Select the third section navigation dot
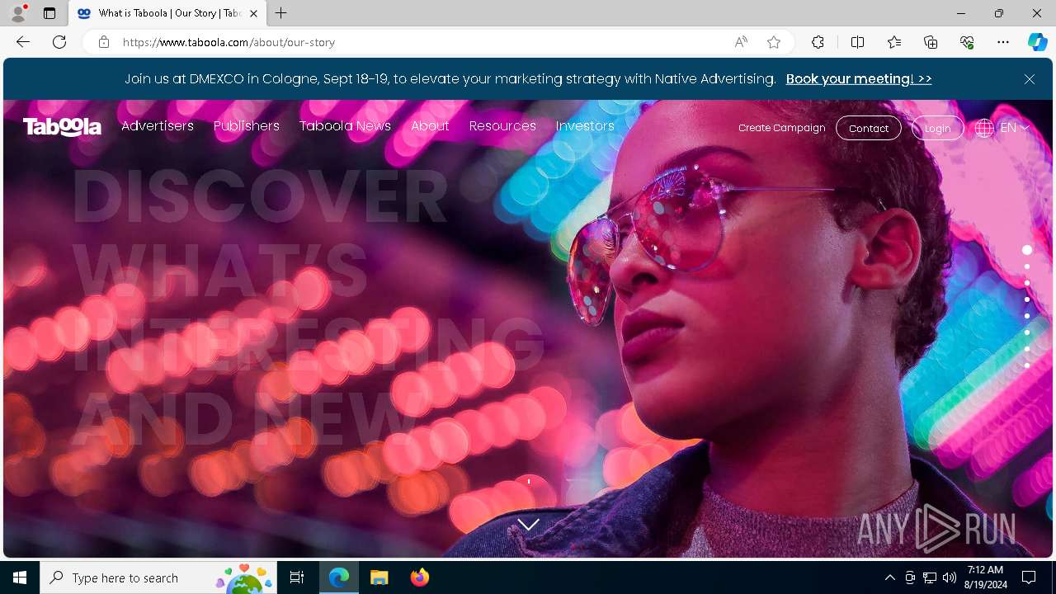The width and height of the screenshot is (1056, 594). click(x=1027, y=283)
